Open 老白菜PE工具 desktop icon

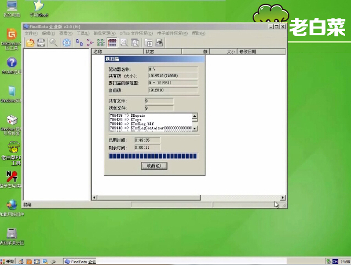pyautogui.click(x=12, y=153)
